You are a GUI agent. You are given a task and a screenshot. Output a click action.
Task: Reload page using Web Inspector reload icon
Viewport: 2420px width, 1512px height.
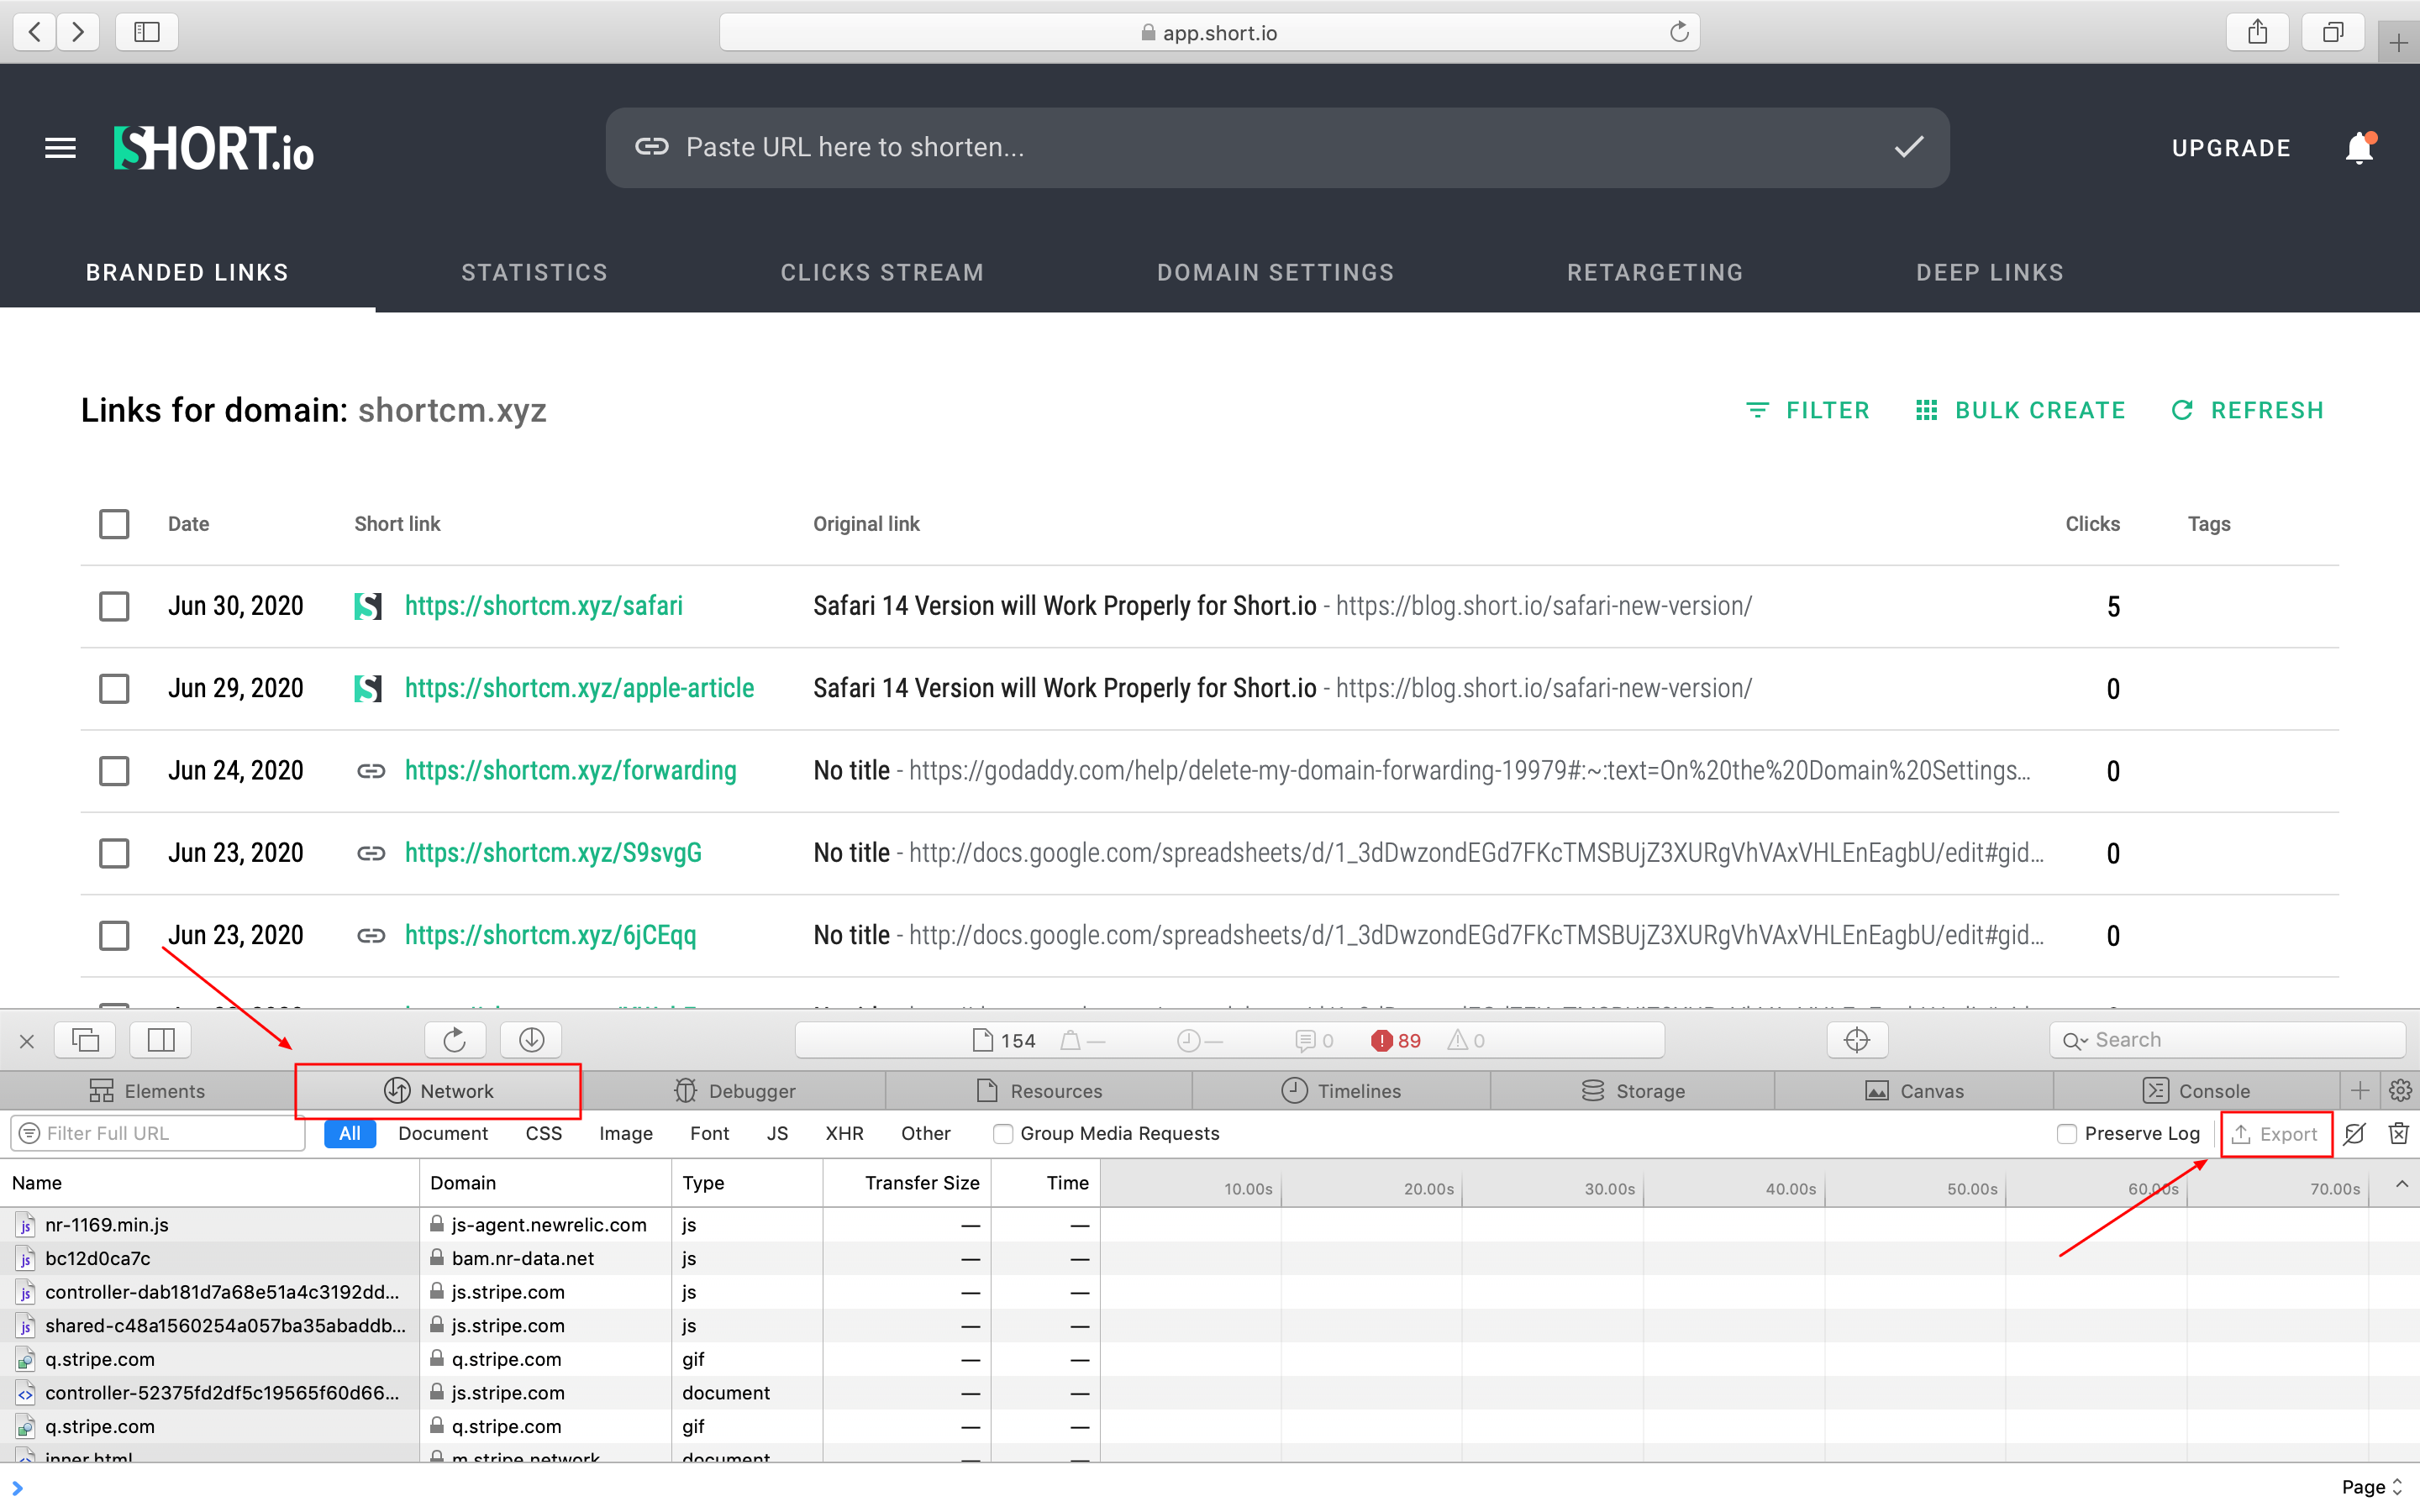point(455,1040)
